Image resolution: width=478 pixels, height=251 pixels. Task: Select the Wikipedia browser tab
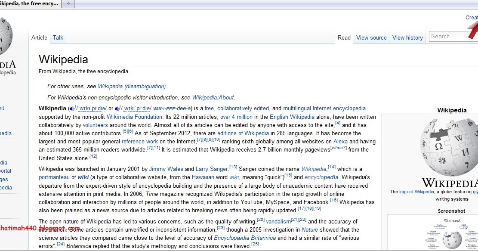(x=30, y=4)
